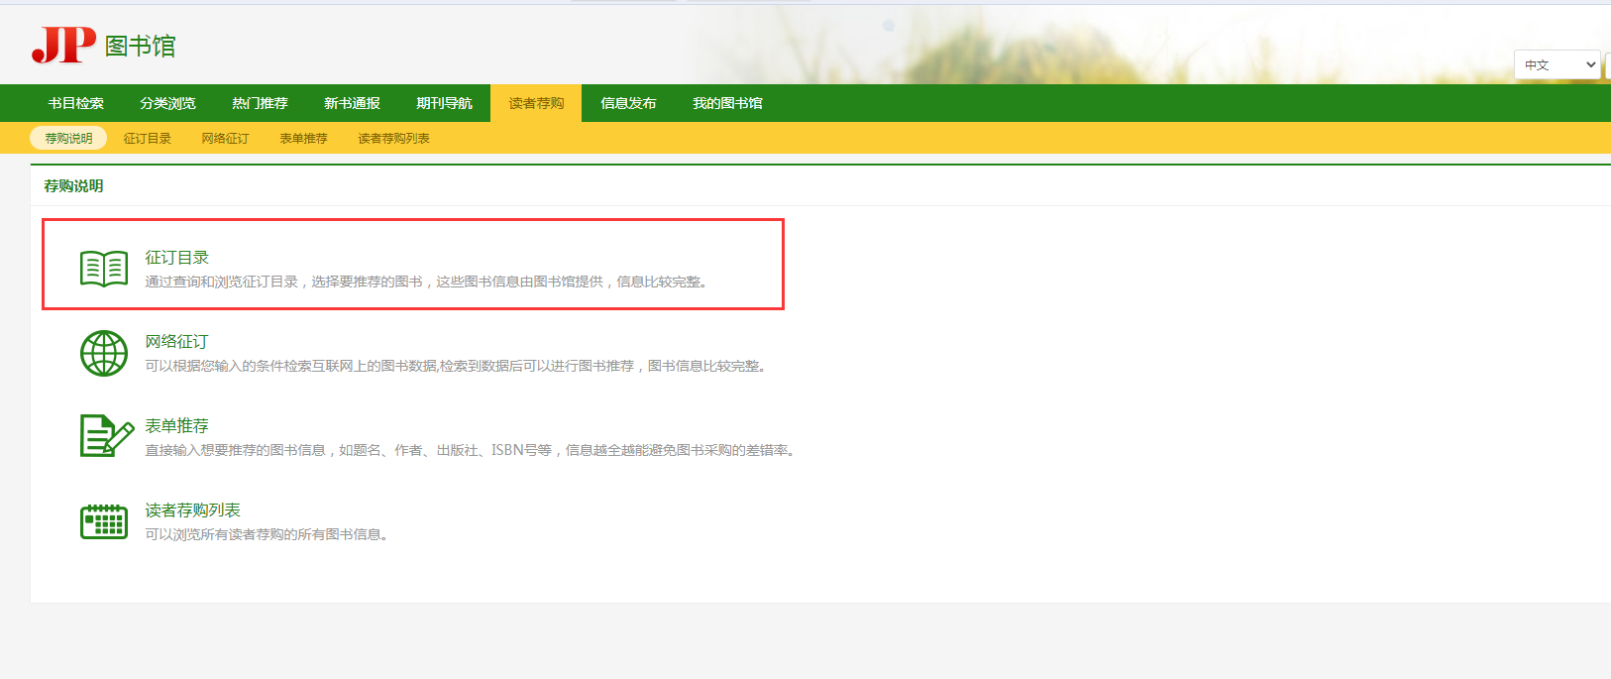Open the 新书通报 menu item

pos(352,103)
